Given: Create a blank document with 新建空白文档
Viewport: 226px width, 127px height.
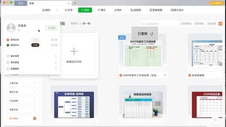Looking at the screenshot, I should [74, 55].
